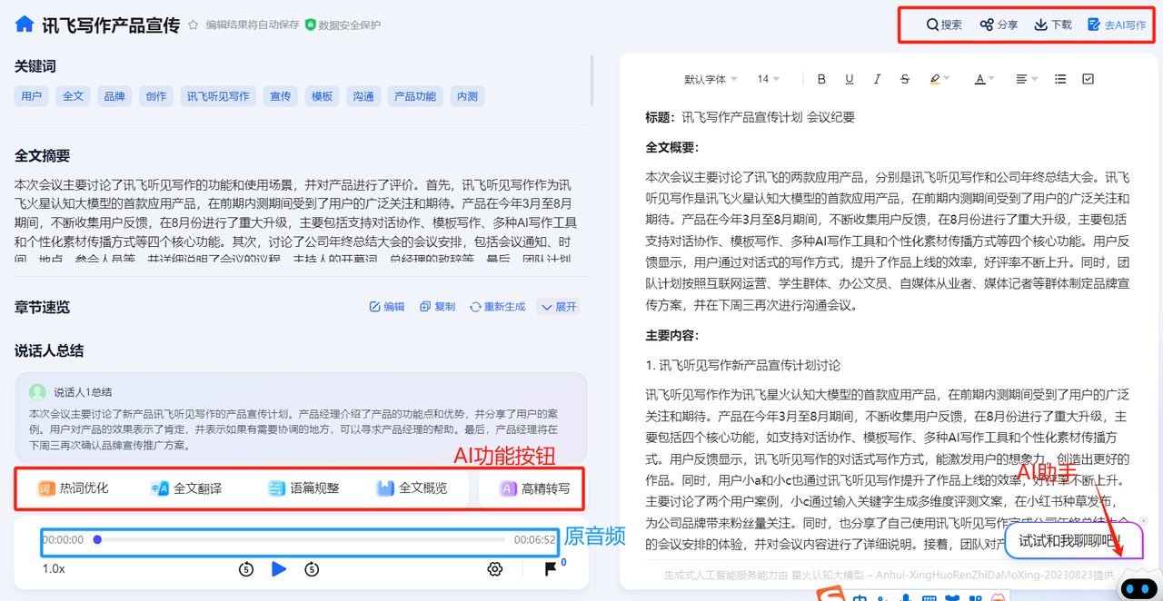1163x601 pixels.
Task: Click the 主要内容 heading in editor
Action: coord(672,335)
